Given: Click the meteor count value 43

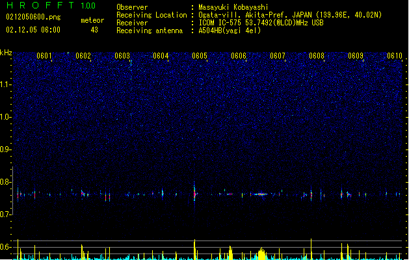Looking at the screenshot, I should point(94,30).
